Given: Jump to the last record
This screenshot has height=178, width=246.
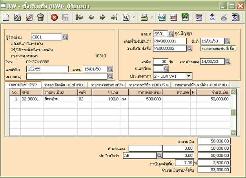Looking at the screenshot, I should 114,17.
